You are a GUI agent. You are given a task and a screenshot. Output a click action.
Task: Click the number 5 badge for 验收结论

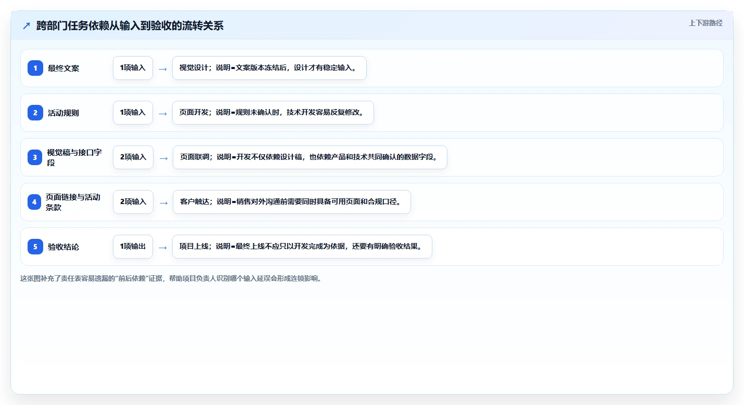[x=35, y=247]
